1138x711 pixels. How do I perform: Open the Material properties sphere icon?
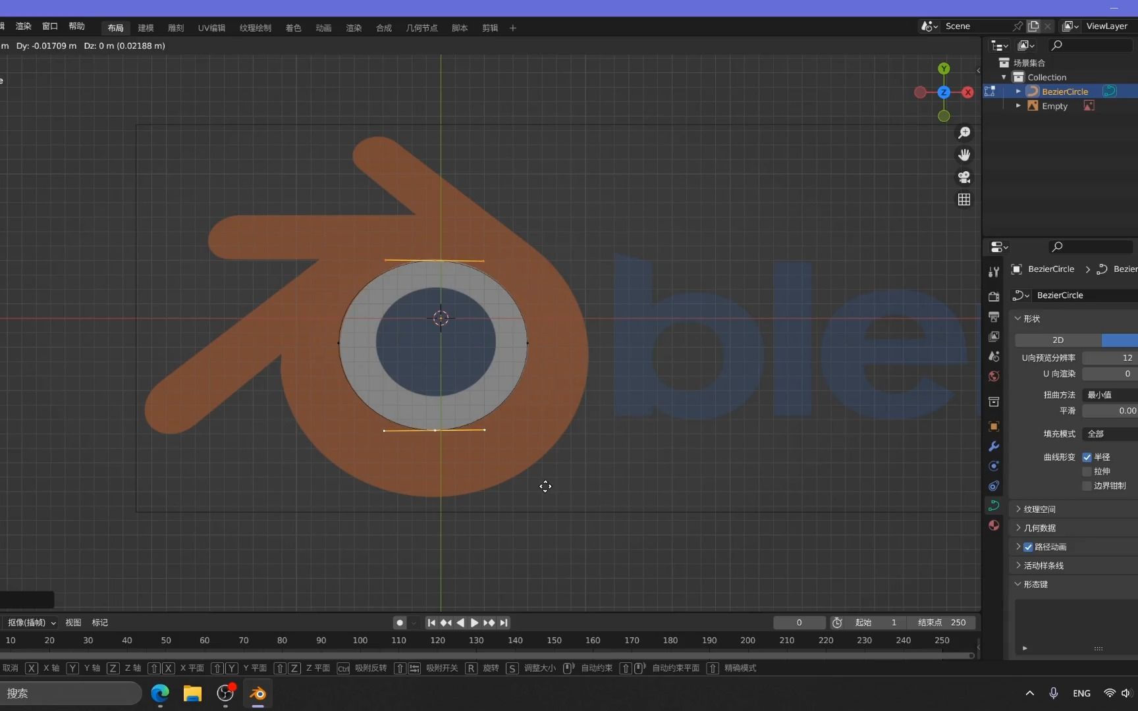[994, 525]
